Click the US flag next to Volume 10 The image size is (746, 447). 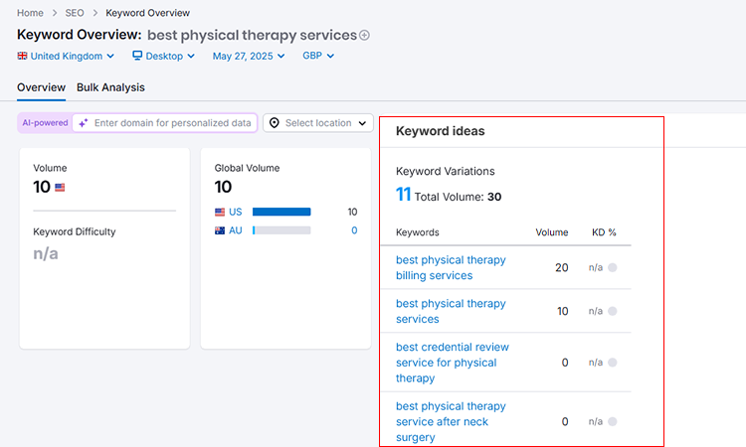pyautogui.click(x=60, y=188)
